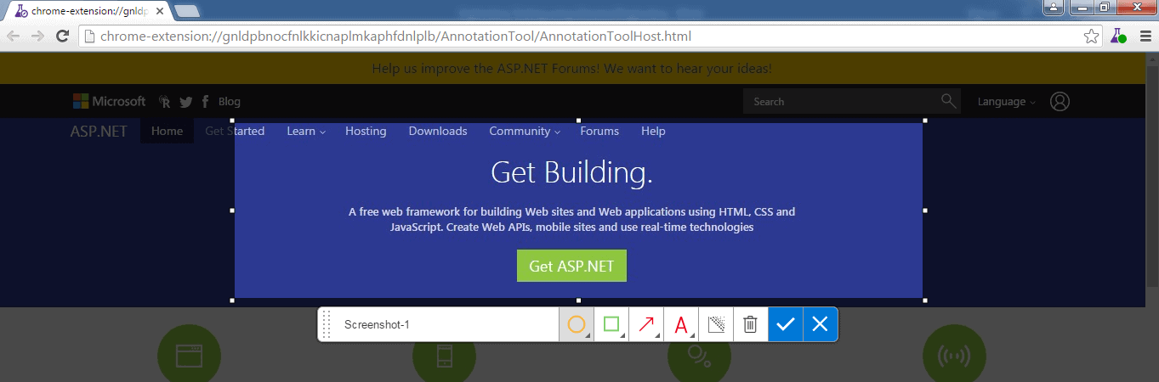
Task: Open the Forums nav item
Action: point(599,131)
